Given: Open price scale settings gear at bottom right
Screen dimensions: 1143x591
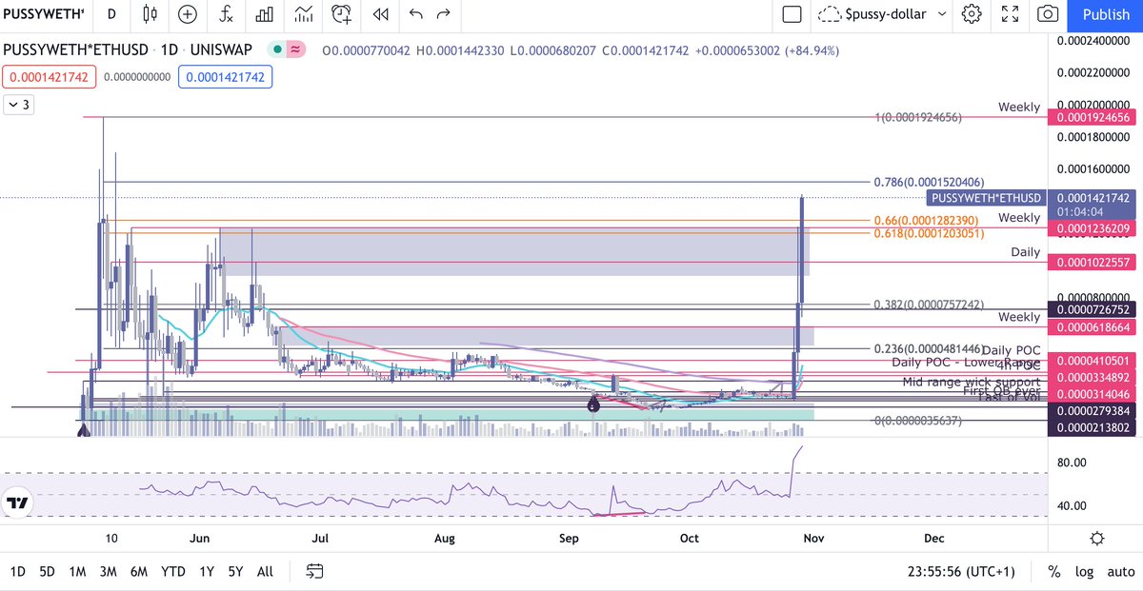Looking at the screenshot, I should click(x=1097, y=538).
